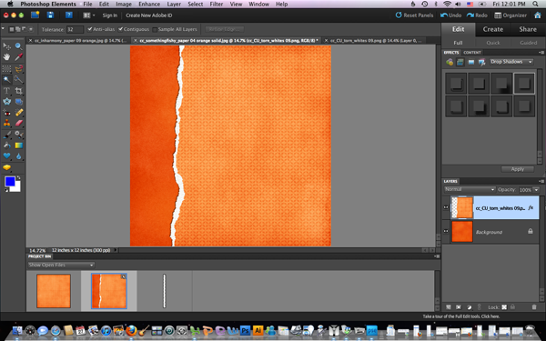
Task: Select the Magic Wand tool
Action: coord(6,80)
